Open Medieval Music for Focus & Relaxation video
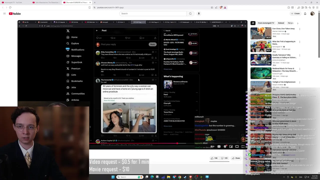320x180 pixels. pos(261,73)
